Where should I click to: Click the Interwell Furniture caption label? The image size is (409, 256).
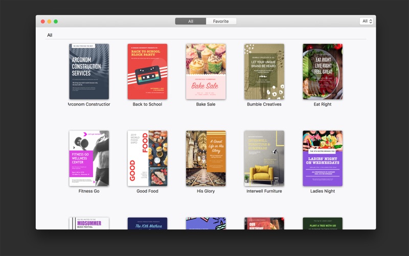264,191
